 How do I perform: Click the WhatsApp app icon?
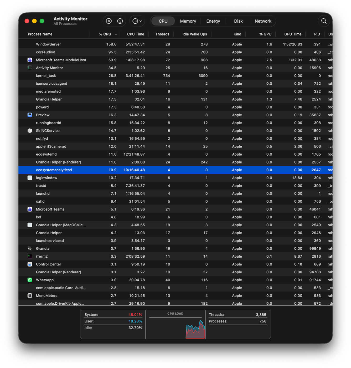tap(30, 280)
